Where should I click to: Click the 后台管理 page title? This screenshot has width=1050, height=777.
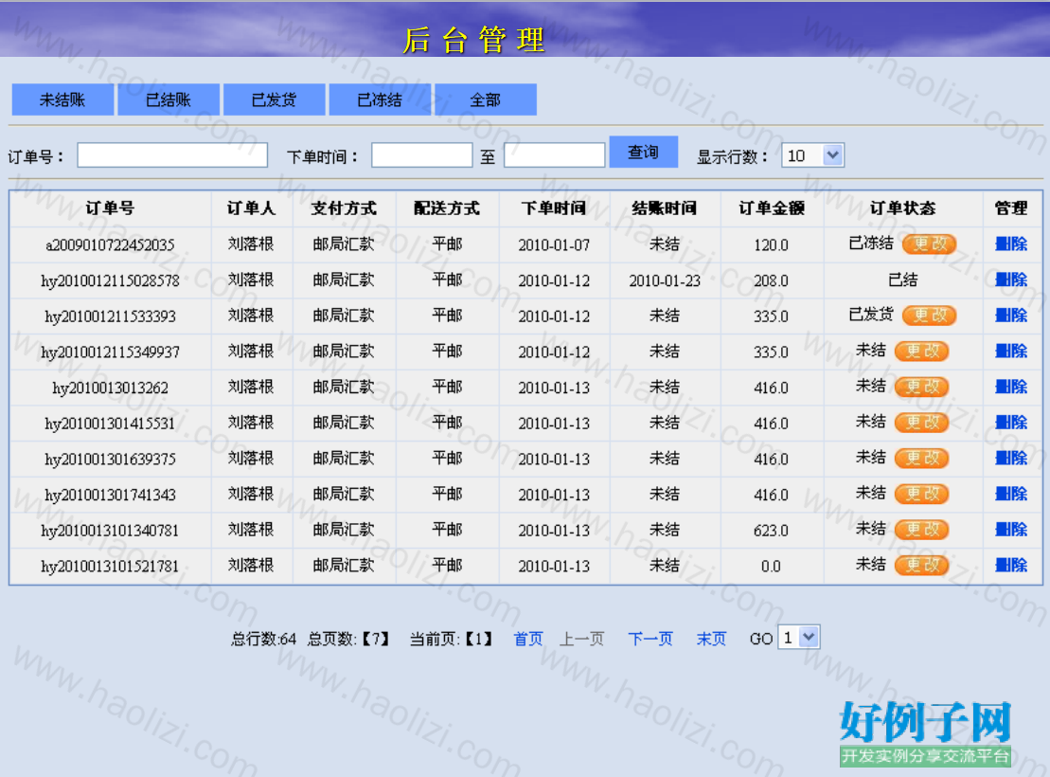(473, 40)
